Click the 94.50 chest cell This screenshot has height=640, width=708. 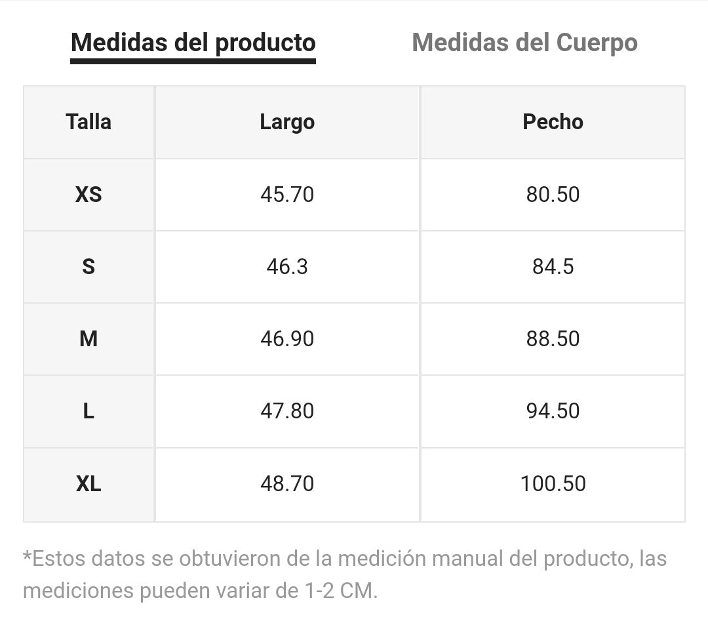pos(553,411)
